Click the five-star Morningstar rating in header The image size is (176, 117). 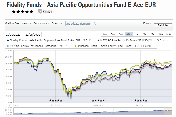23,12
